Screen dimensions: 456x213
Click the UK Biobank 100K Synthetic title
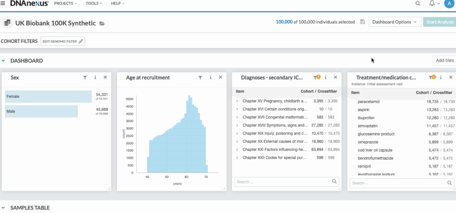[x=56, y=23]
